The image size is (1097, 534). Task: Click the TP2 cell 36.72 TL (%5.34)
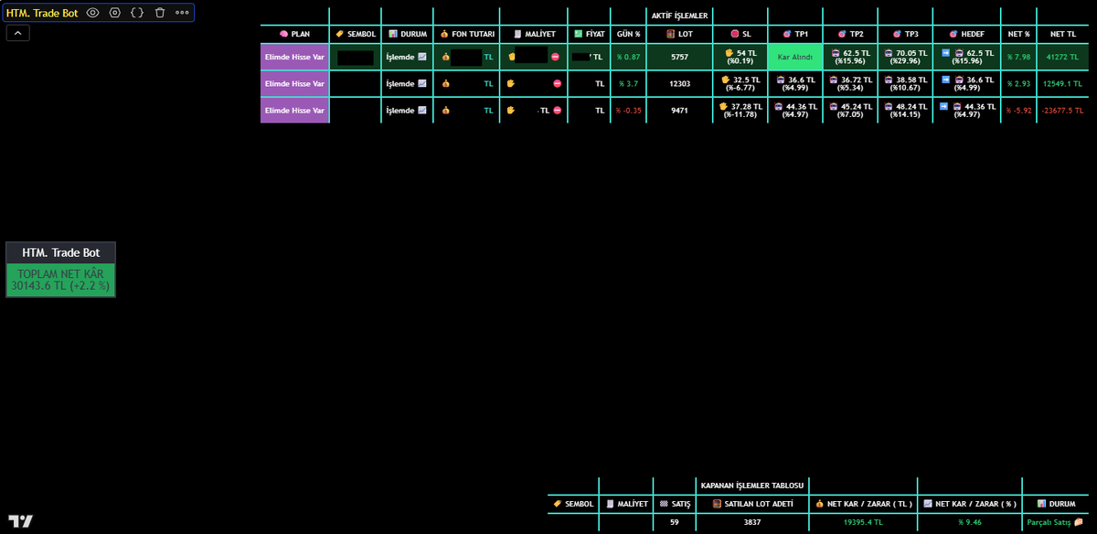point(850,83)
